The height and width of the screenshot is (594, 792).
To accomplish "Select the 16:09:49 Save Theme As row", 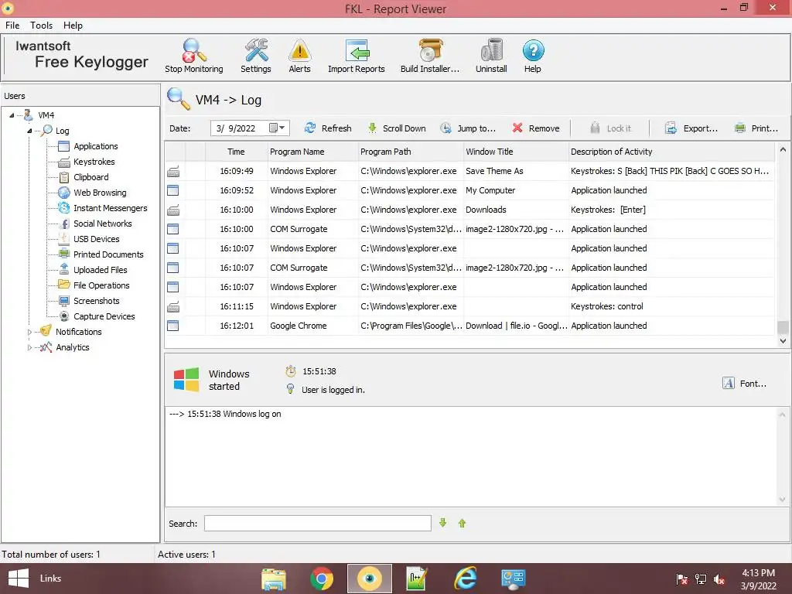I will coord(469,171).
